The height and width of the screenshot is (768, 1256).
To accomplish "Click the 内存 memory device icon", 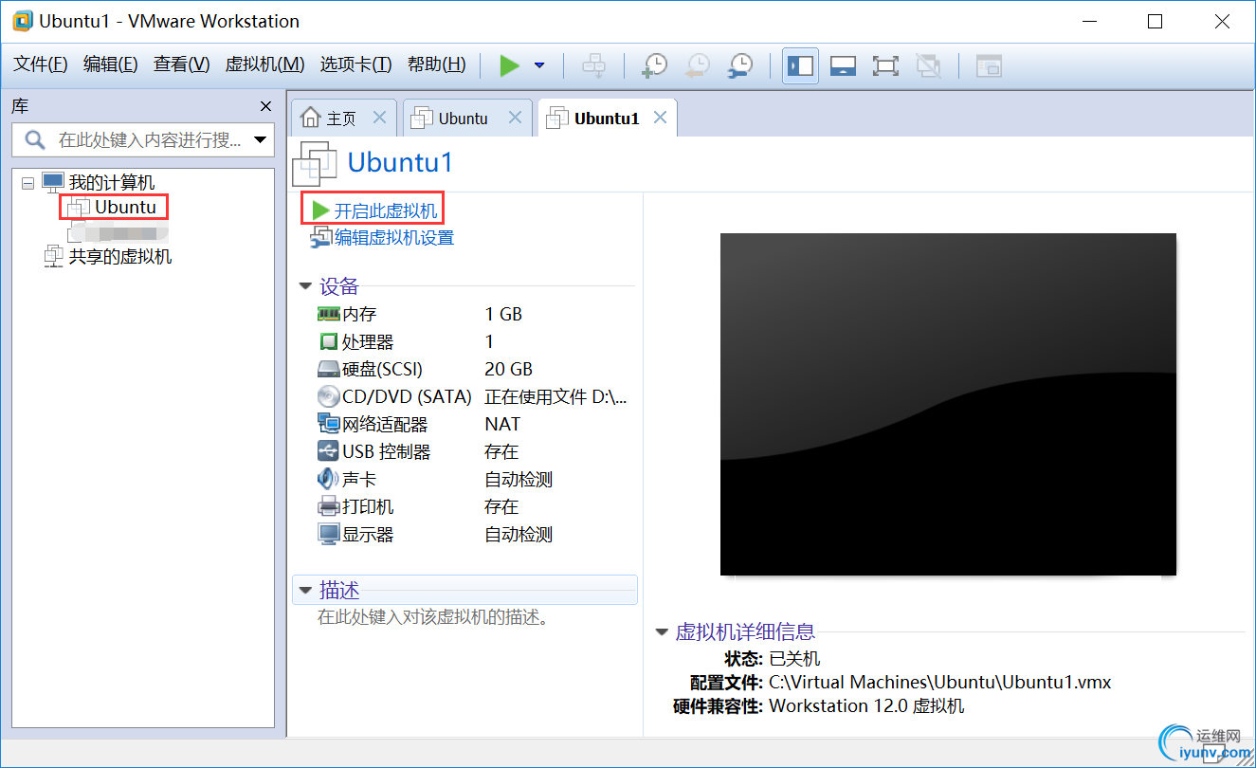I will [x=328, y=314].
